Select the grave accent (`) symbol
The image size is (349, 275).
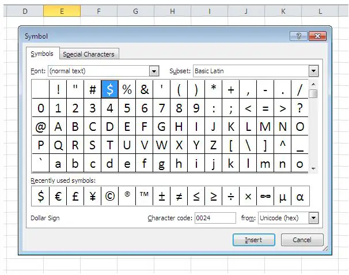click(x=40, y=163)
